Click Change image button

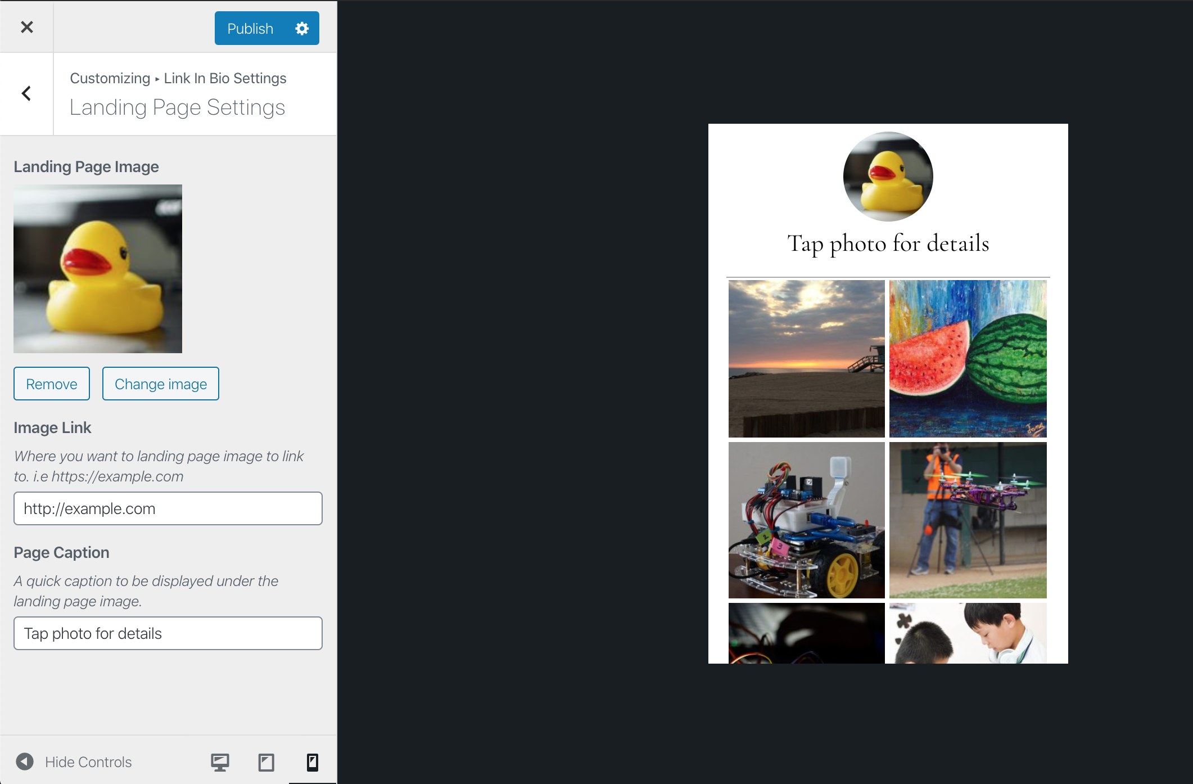tap(159, 384)
